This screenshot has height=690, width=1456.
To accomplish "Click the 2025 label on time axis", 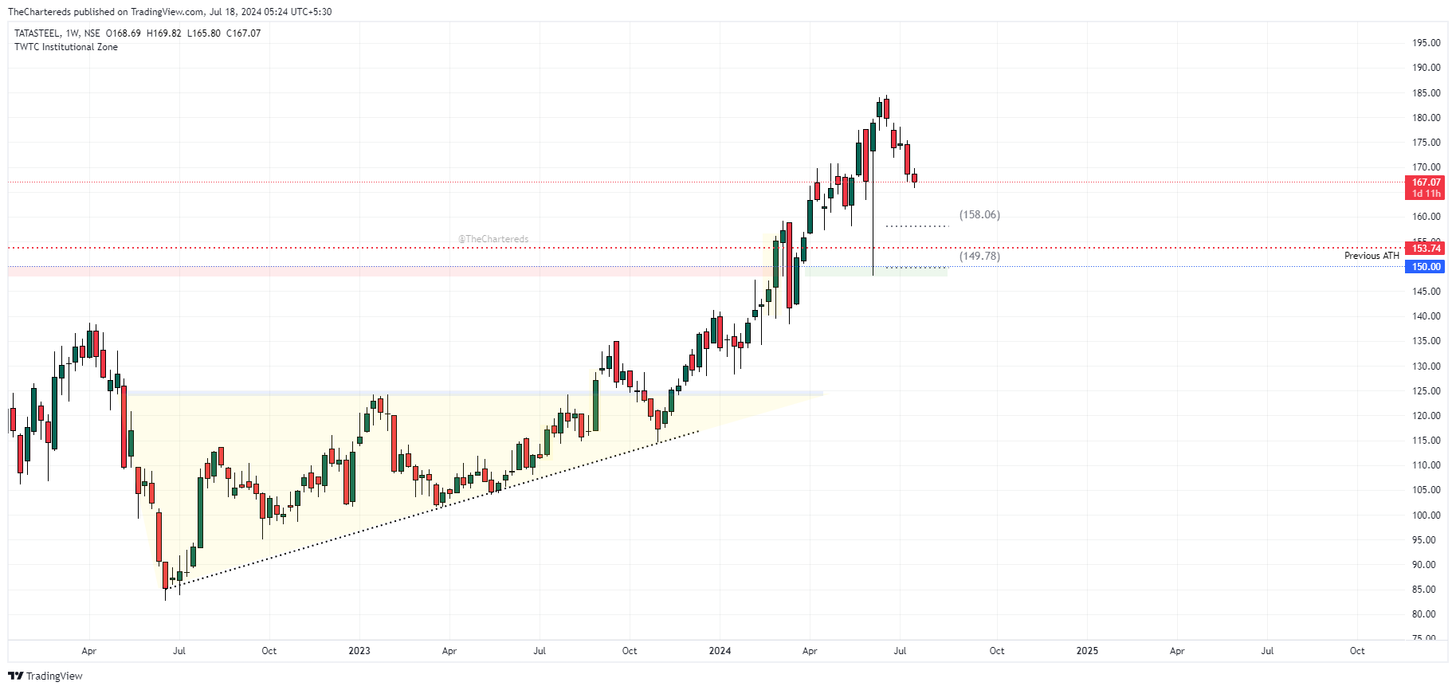I will click(1087, 651).
